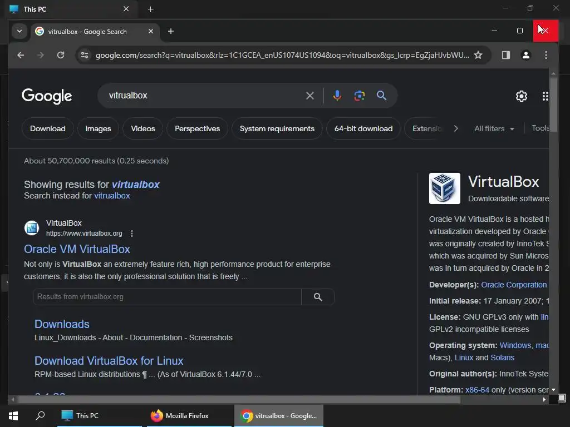Click VirtualBox title in knowledge panel
The image size is (570, 427).
point(503,182)
